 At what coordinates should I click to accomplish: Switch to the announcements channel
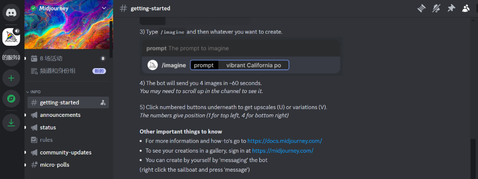point(60,115)
